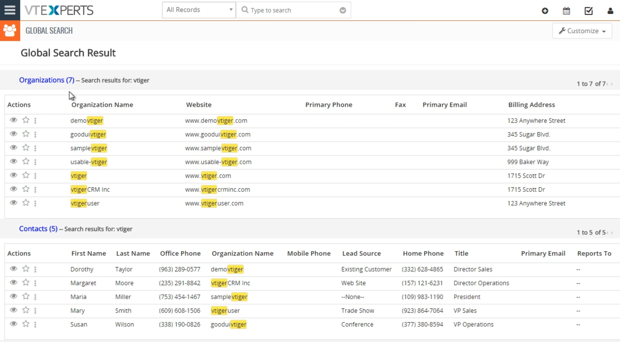This screenshot has width=620, height=342.
Task: Star the Susan Wilson contact
Action: click(26, 324)
